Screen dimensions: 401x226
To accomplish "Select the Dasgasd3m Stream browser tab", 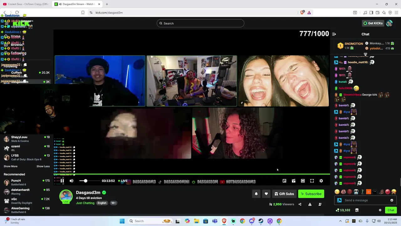I will tap(77, 4).
